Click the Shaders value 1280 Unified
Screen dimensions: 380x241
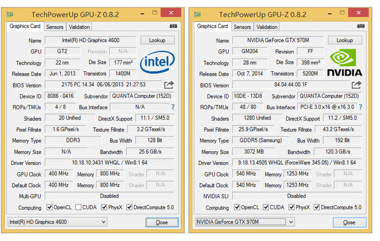coord(258,118)
